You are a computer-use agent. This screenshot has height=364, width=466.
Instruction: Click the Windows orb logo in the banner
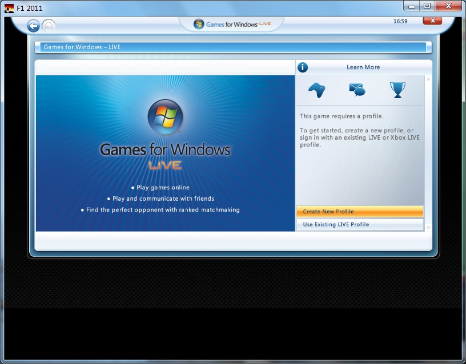[x=165, y=117]
